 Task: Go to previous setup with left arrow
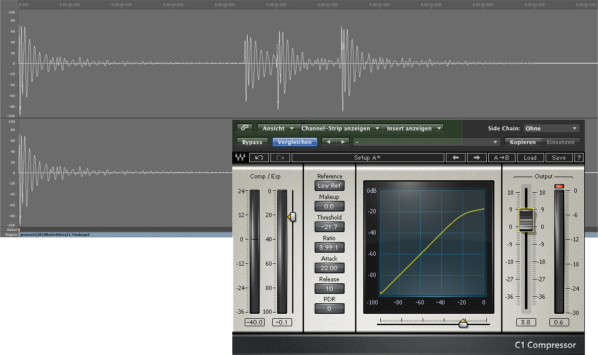(456, 158)
